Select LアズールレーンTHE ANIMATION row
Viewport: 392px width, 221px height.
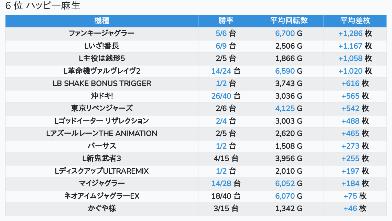click(101, 134)
